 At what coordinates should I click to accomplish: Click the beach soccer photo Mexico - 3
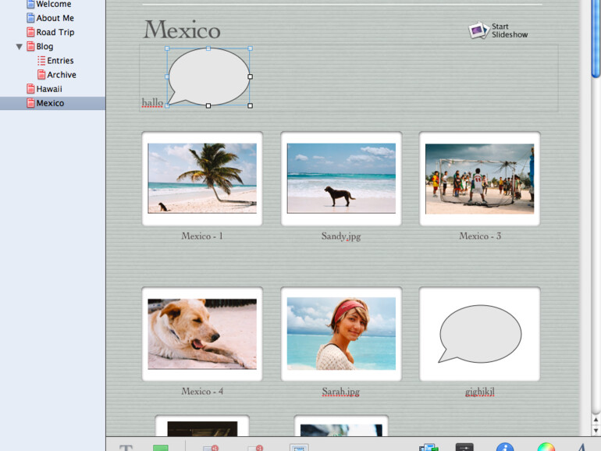point(479,178)
